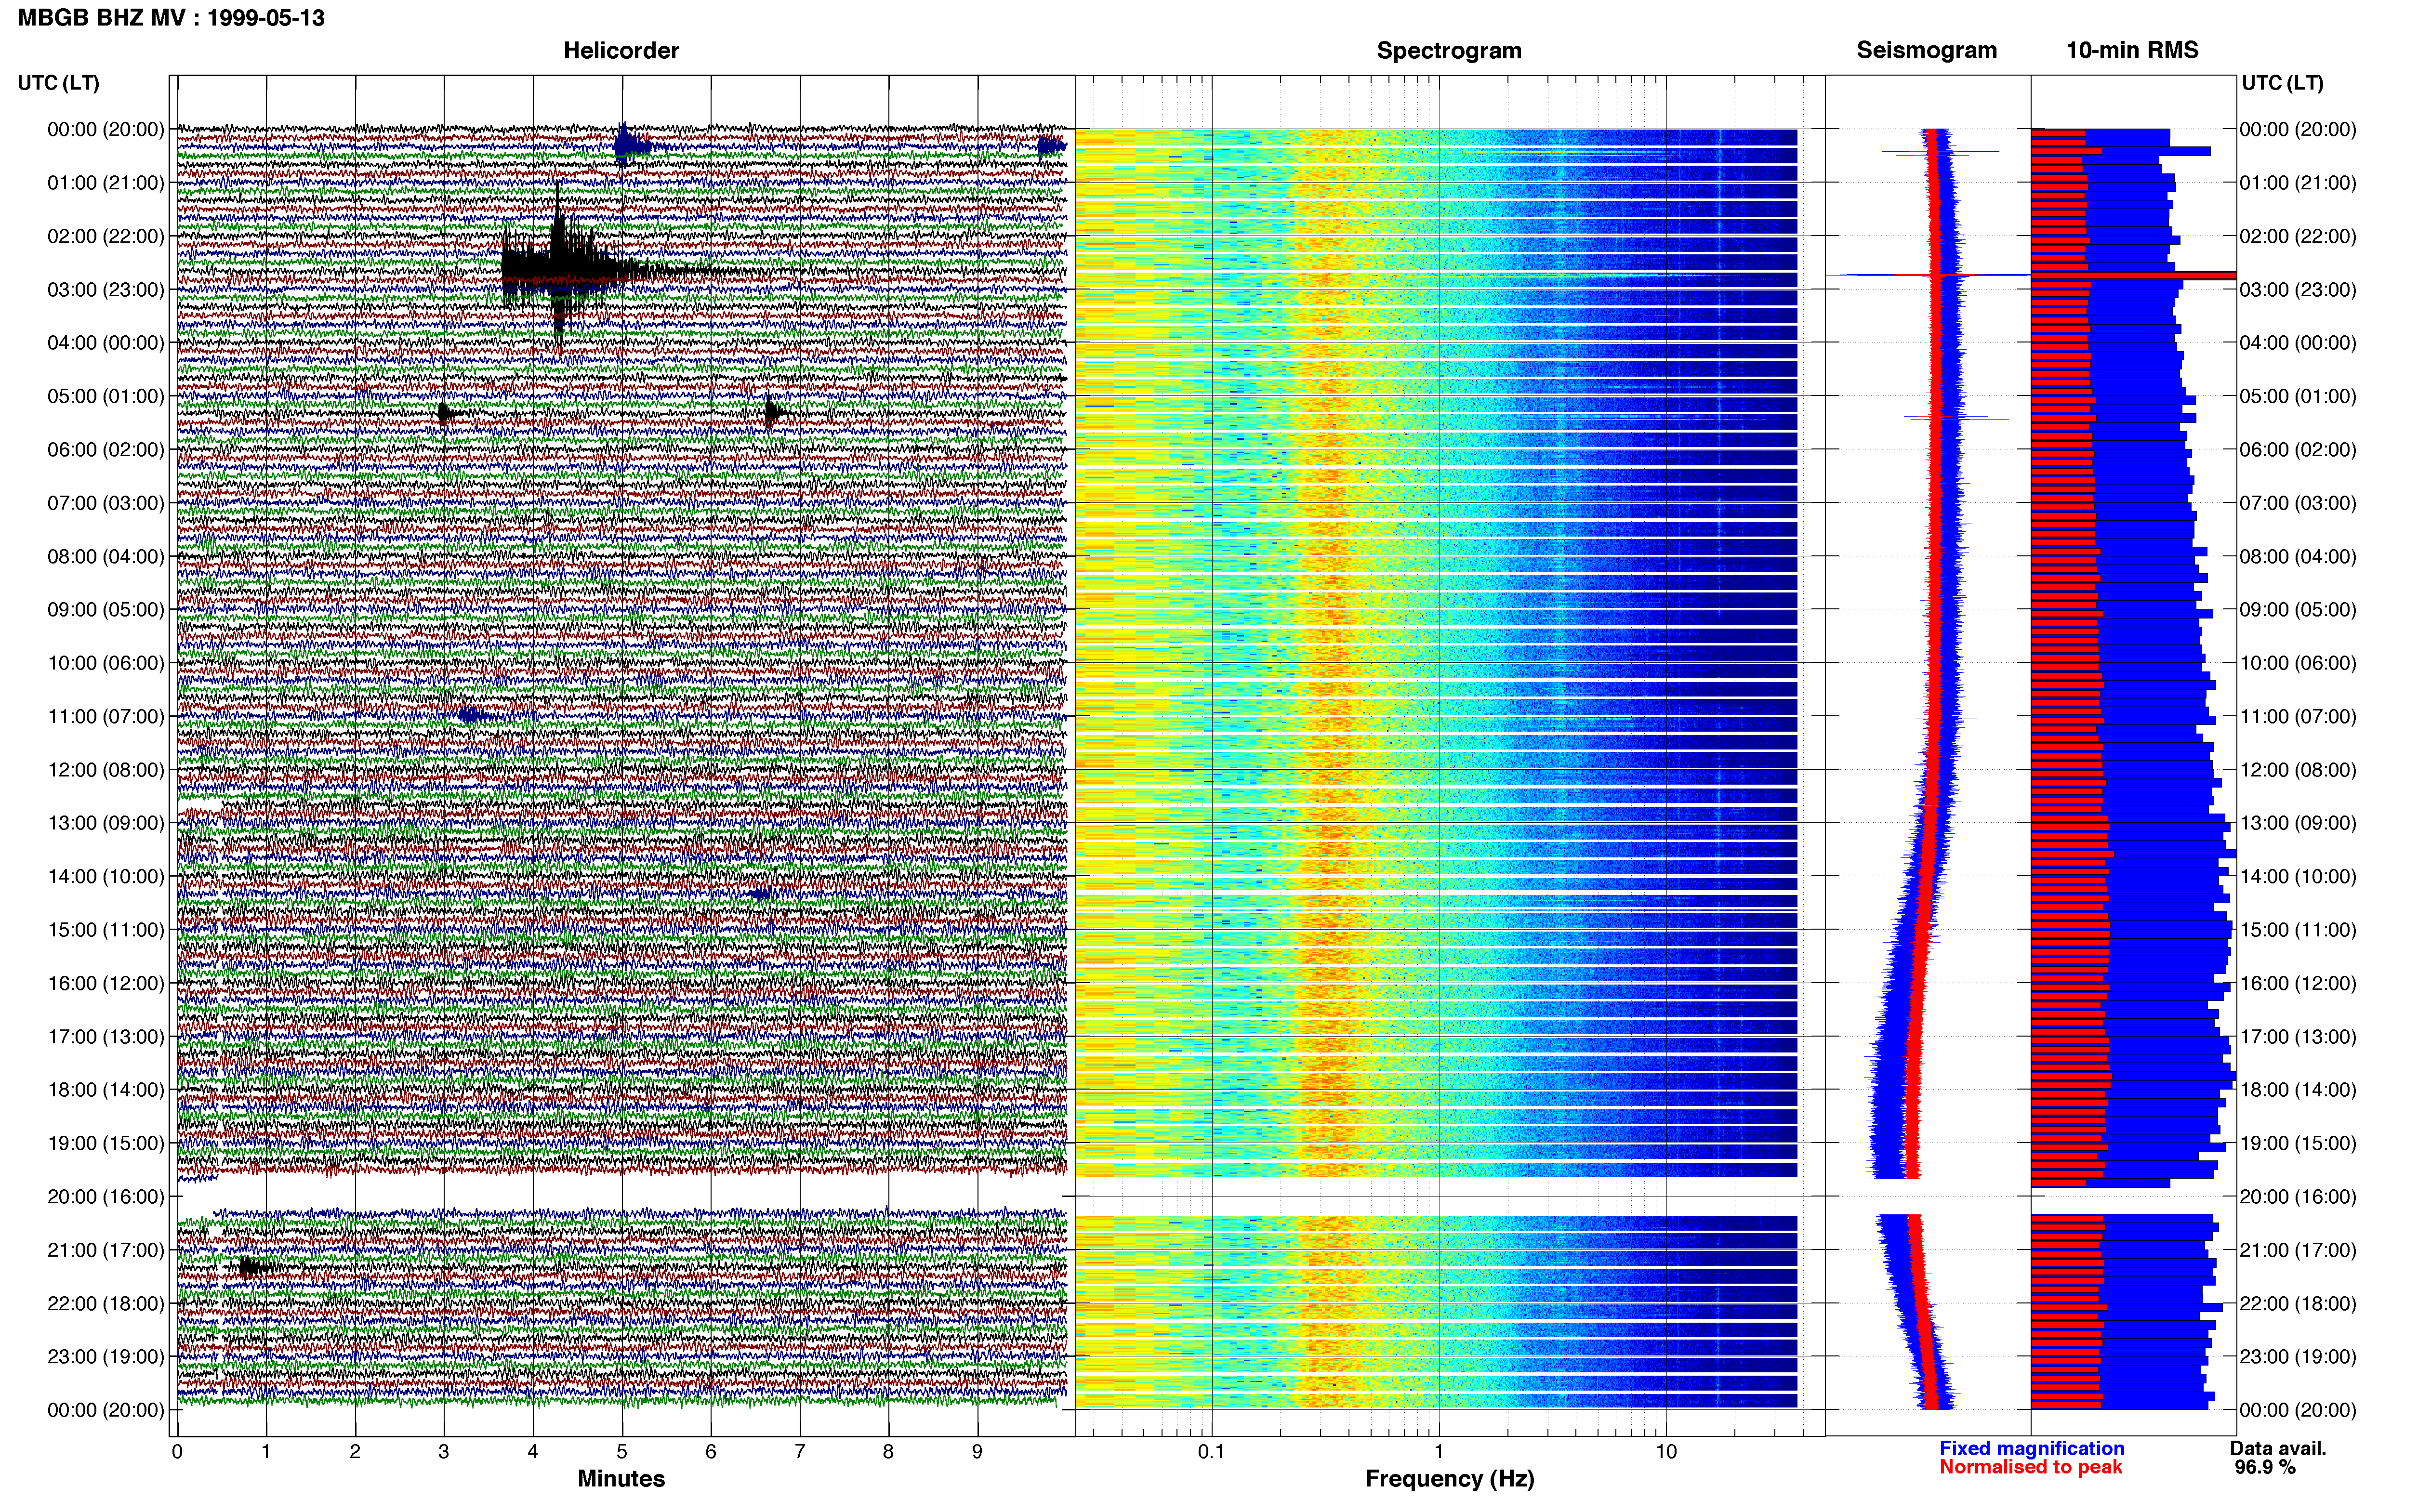Click the 0 tick label on the Minutes axis
The height and width of the screenshot is (1512, 2418).
tap(177, 1451)
